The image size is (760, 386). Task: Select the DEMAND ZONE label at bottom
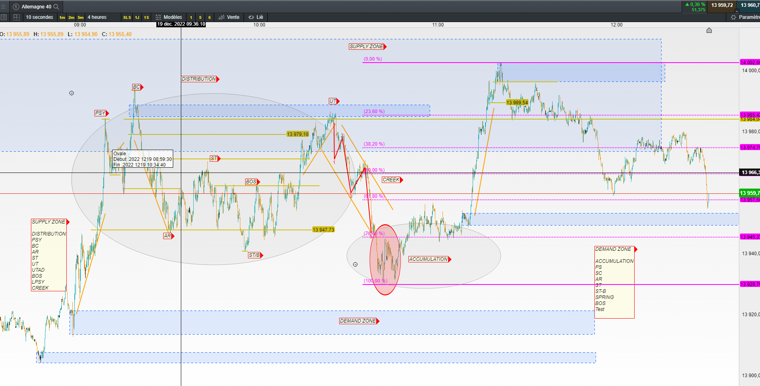click(359, 321)
